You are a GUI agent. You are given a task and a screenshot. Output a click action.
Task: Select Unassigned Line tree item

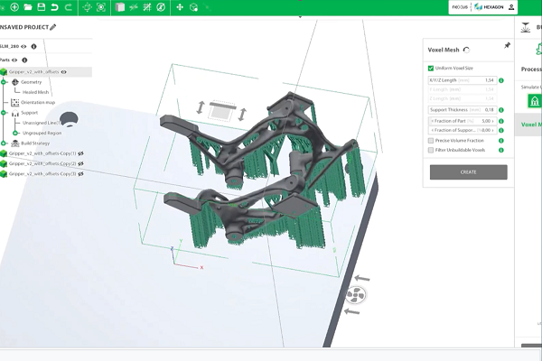[42, 123]
